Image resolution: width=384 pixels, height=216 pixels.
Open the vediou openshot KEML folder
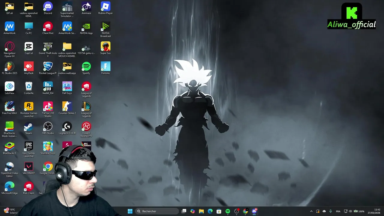point(29,10)
